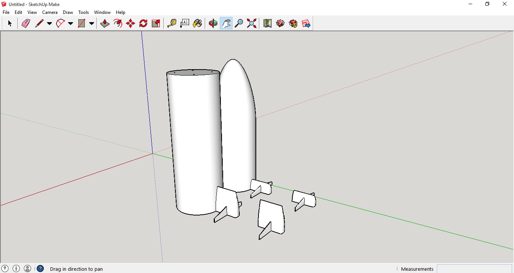The width and height of the screenshot is (514, 273).
Task: Open the Camera menu
Action: [x=50, y=12]
